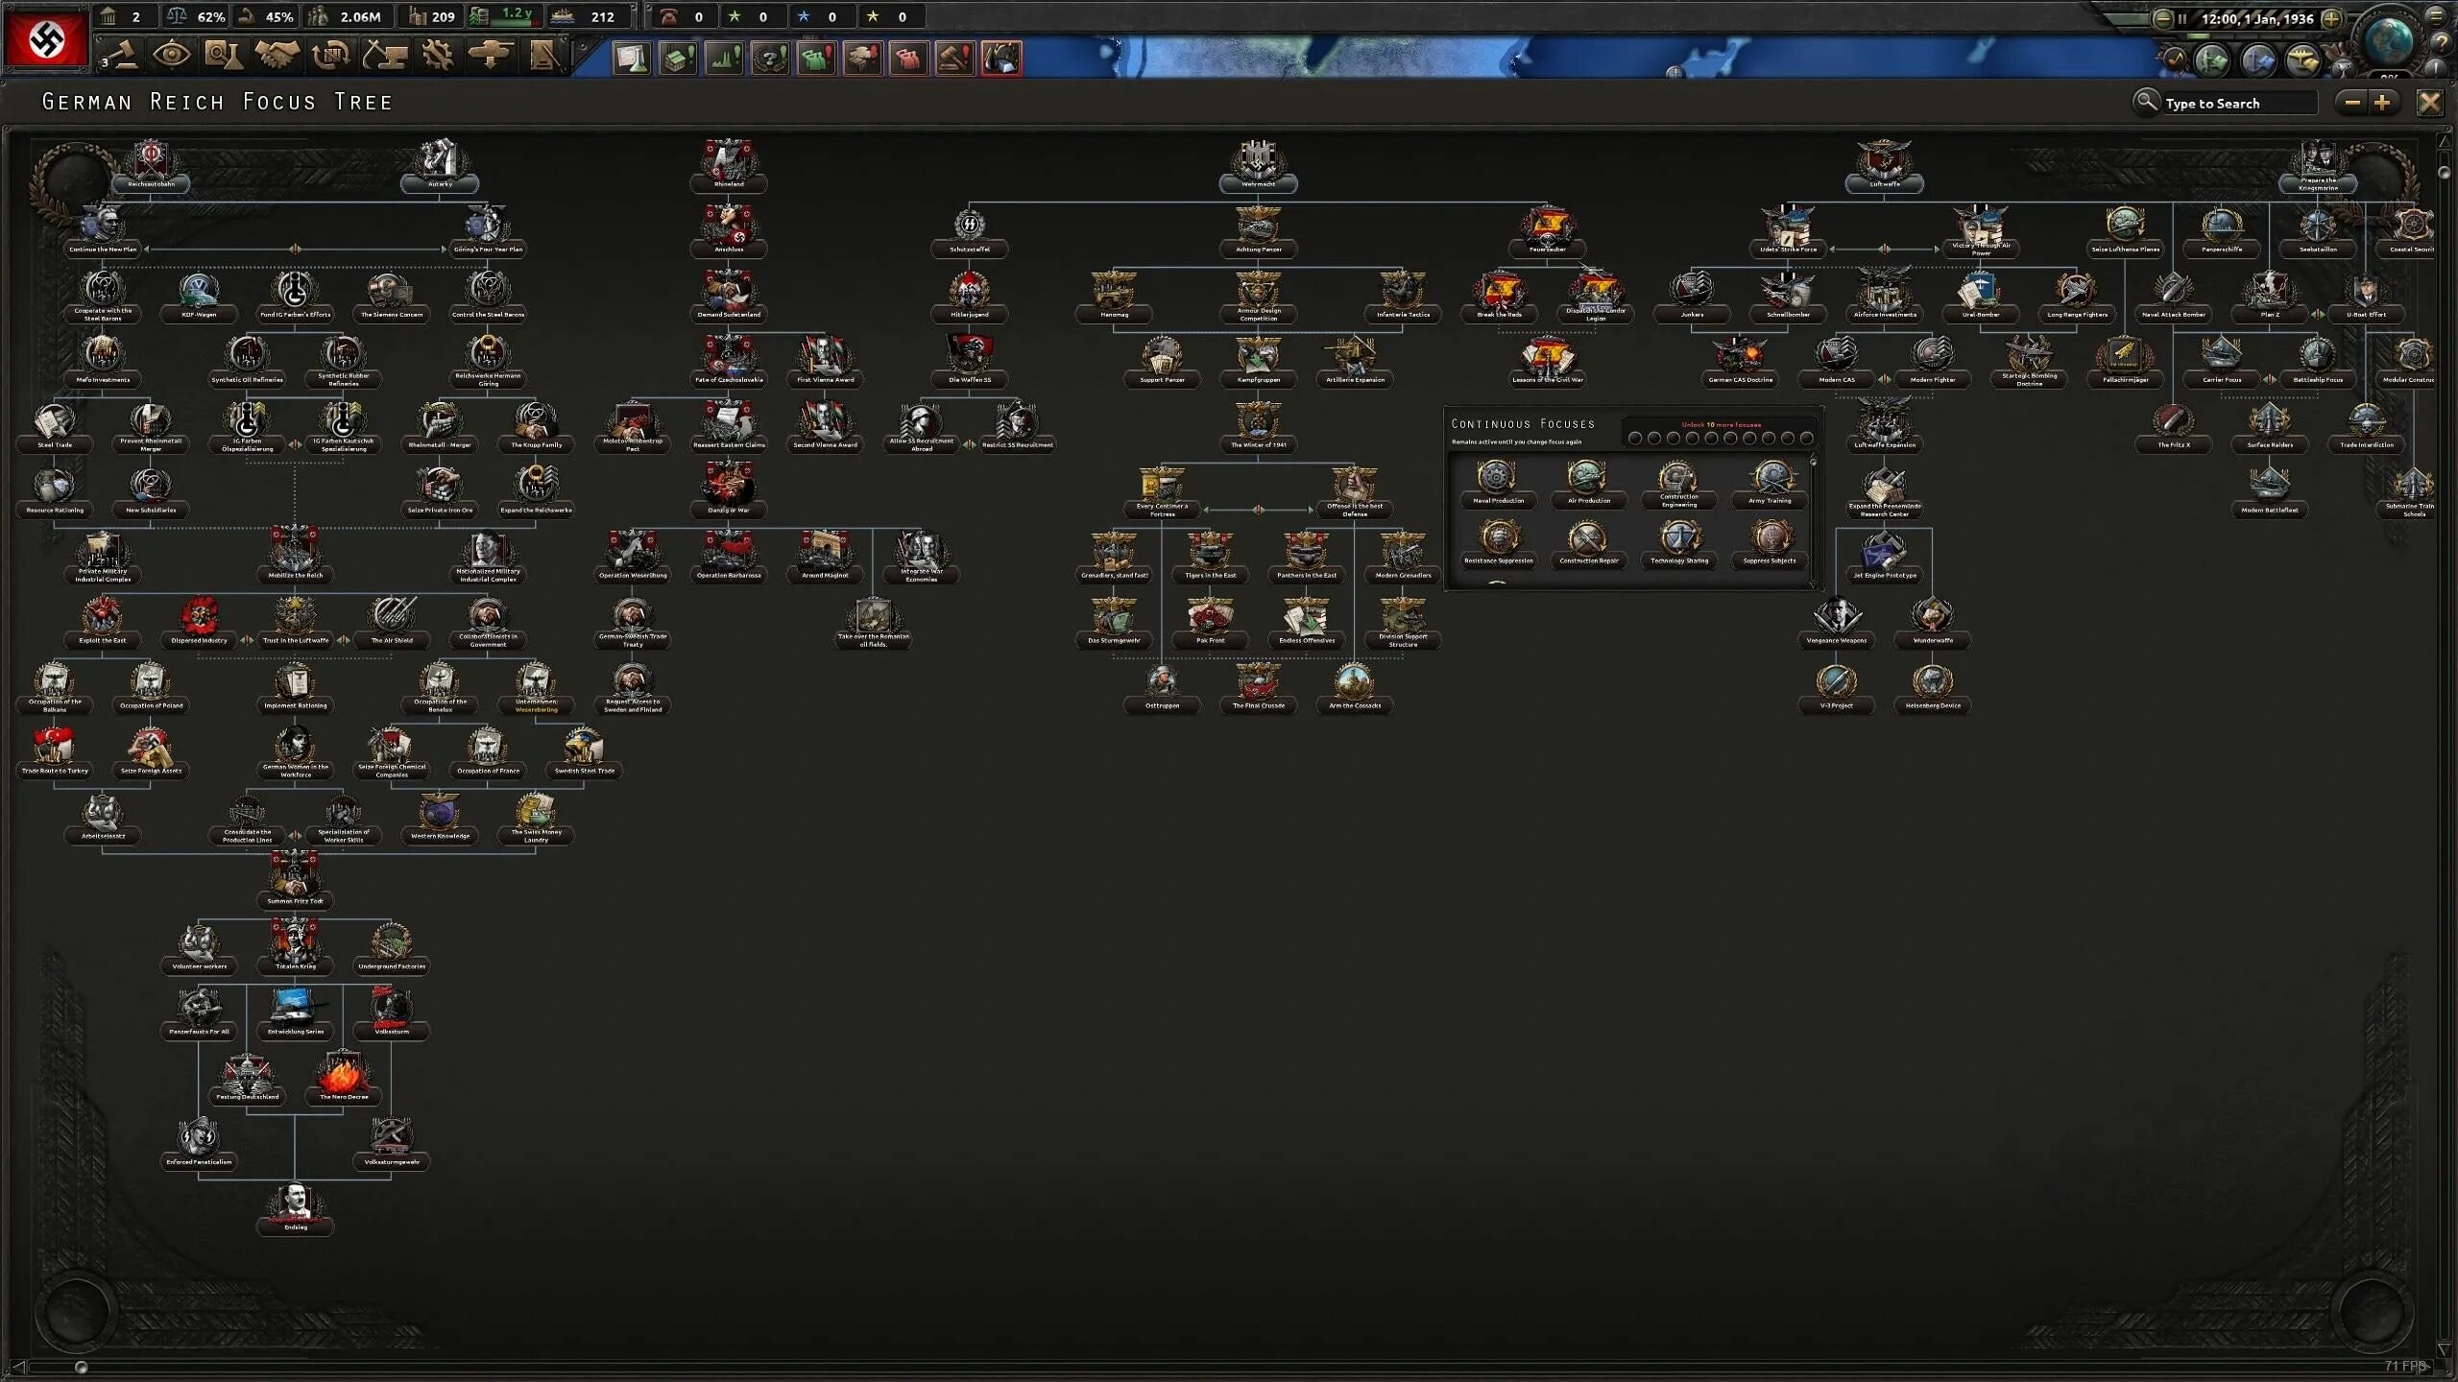
Task: Toggle the air map mode button
Action: [x=2302, y=60]
